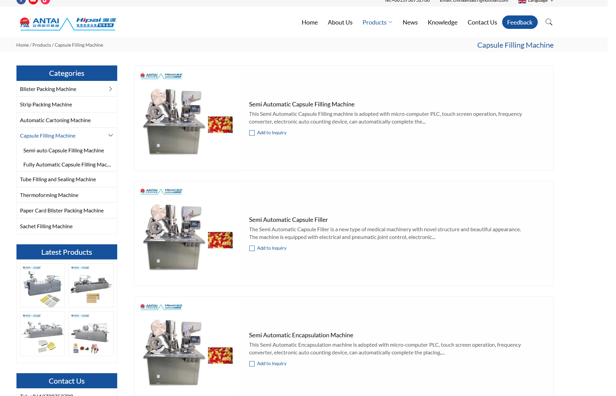The width and height of the screenshot is (616, 396).
Task: Click Products in the breadcrumb trail
Action: click(x=42, y=45)
